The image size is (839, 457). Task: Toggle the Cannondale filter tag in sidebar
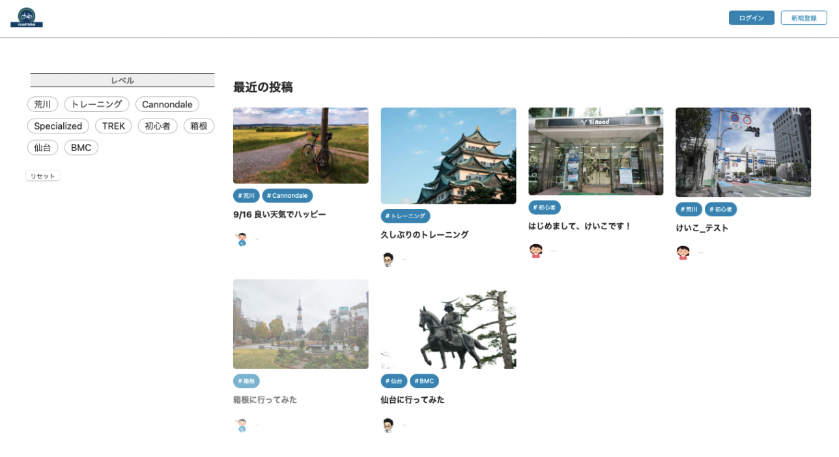tap(167, 104)
